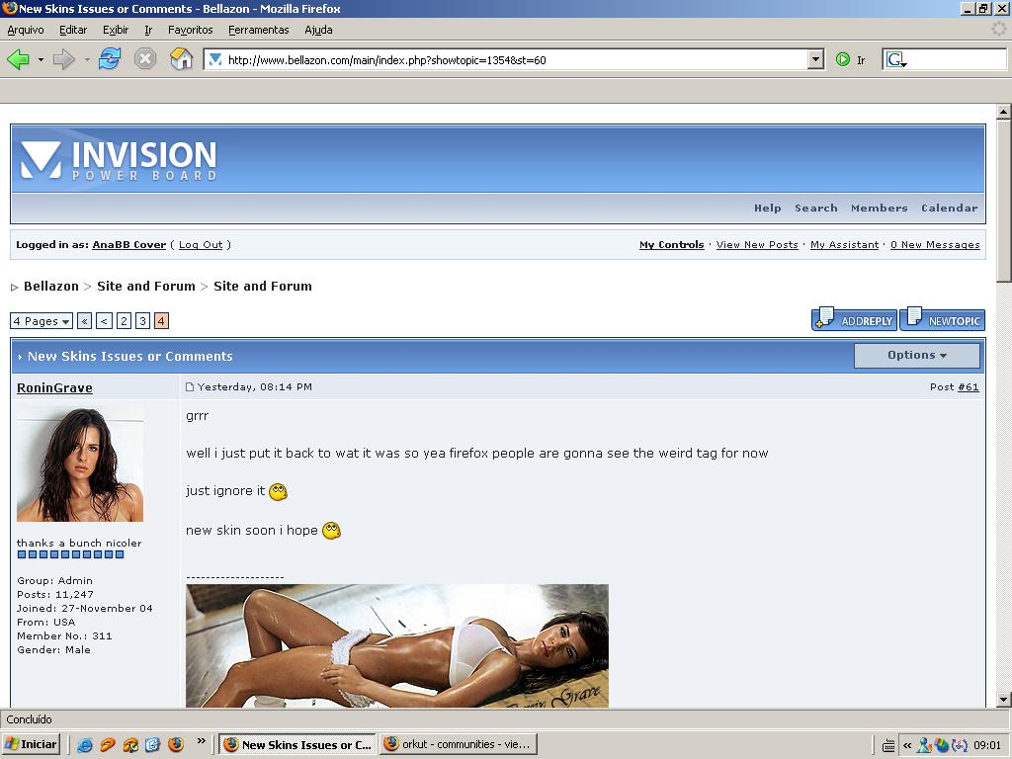
Task: Open Firefox from the quick launch bar
Action: 176,745
